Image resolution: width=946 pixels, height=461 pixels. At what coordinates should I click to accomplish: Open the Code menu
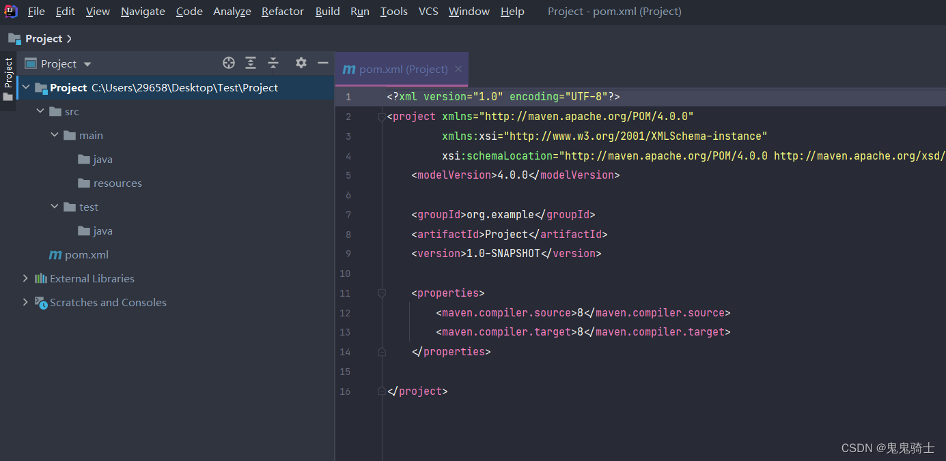click(x=189, y=12)
